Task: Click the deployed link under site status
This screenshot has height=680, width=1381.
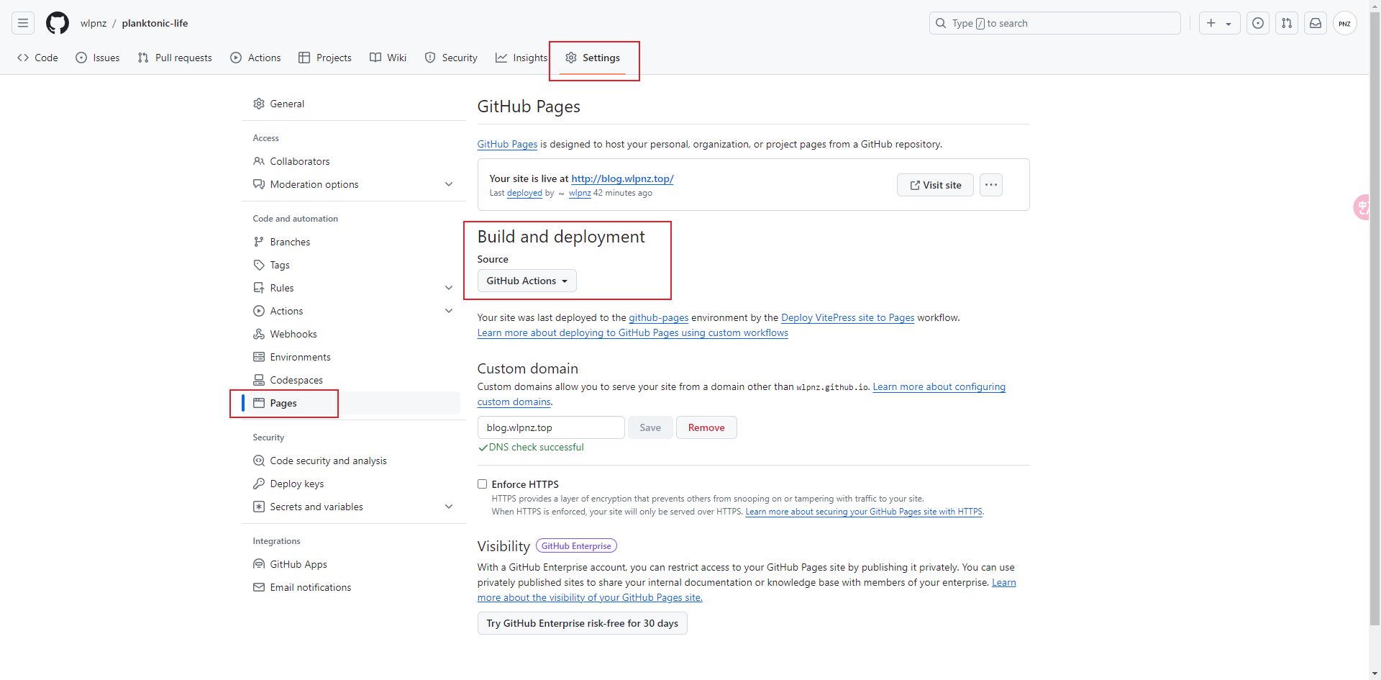Action: pyautogui.click(x=524, y=193)
